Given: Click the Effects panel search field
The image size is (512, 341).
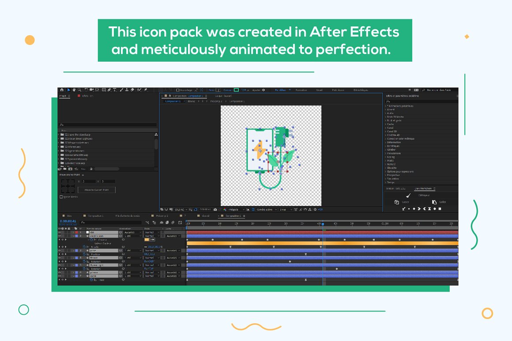Looking at the screenshot, I should point(422,101).
